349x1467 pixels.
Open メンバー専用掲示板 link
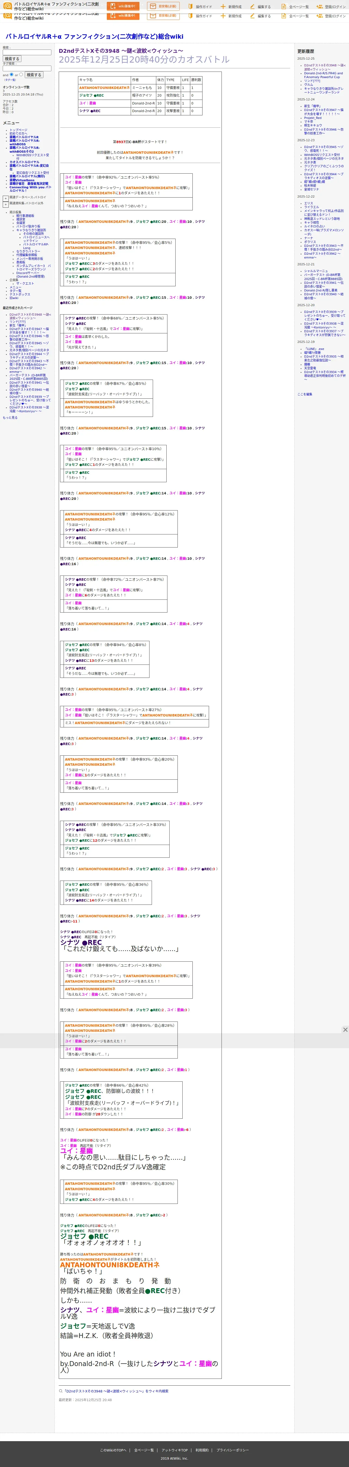(30, 259)
